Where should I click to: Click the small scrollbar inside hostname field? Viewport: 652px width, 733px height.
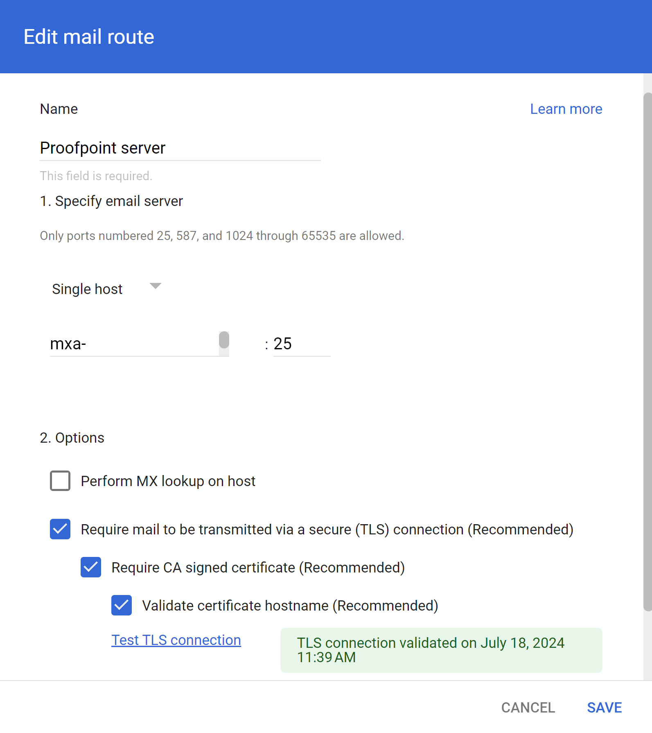[224, 341]
